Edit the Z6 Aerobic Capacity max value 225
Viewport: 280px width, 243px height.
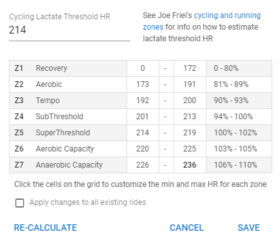coord(190,149)
